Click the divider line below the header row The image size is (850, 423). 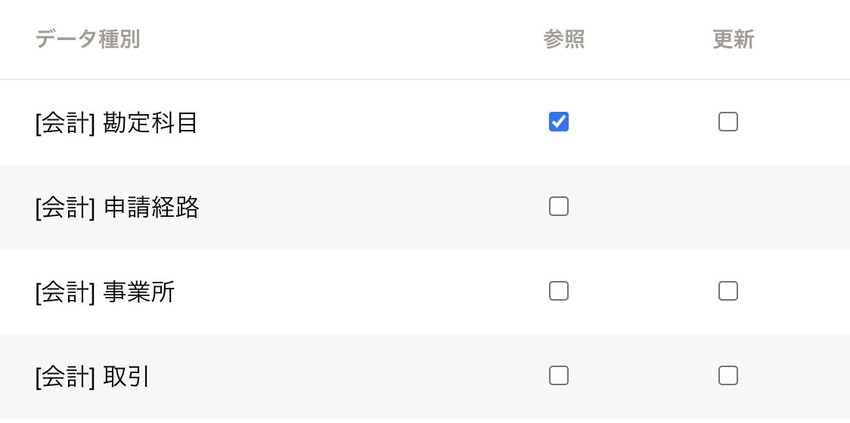[x=425, y=79]
